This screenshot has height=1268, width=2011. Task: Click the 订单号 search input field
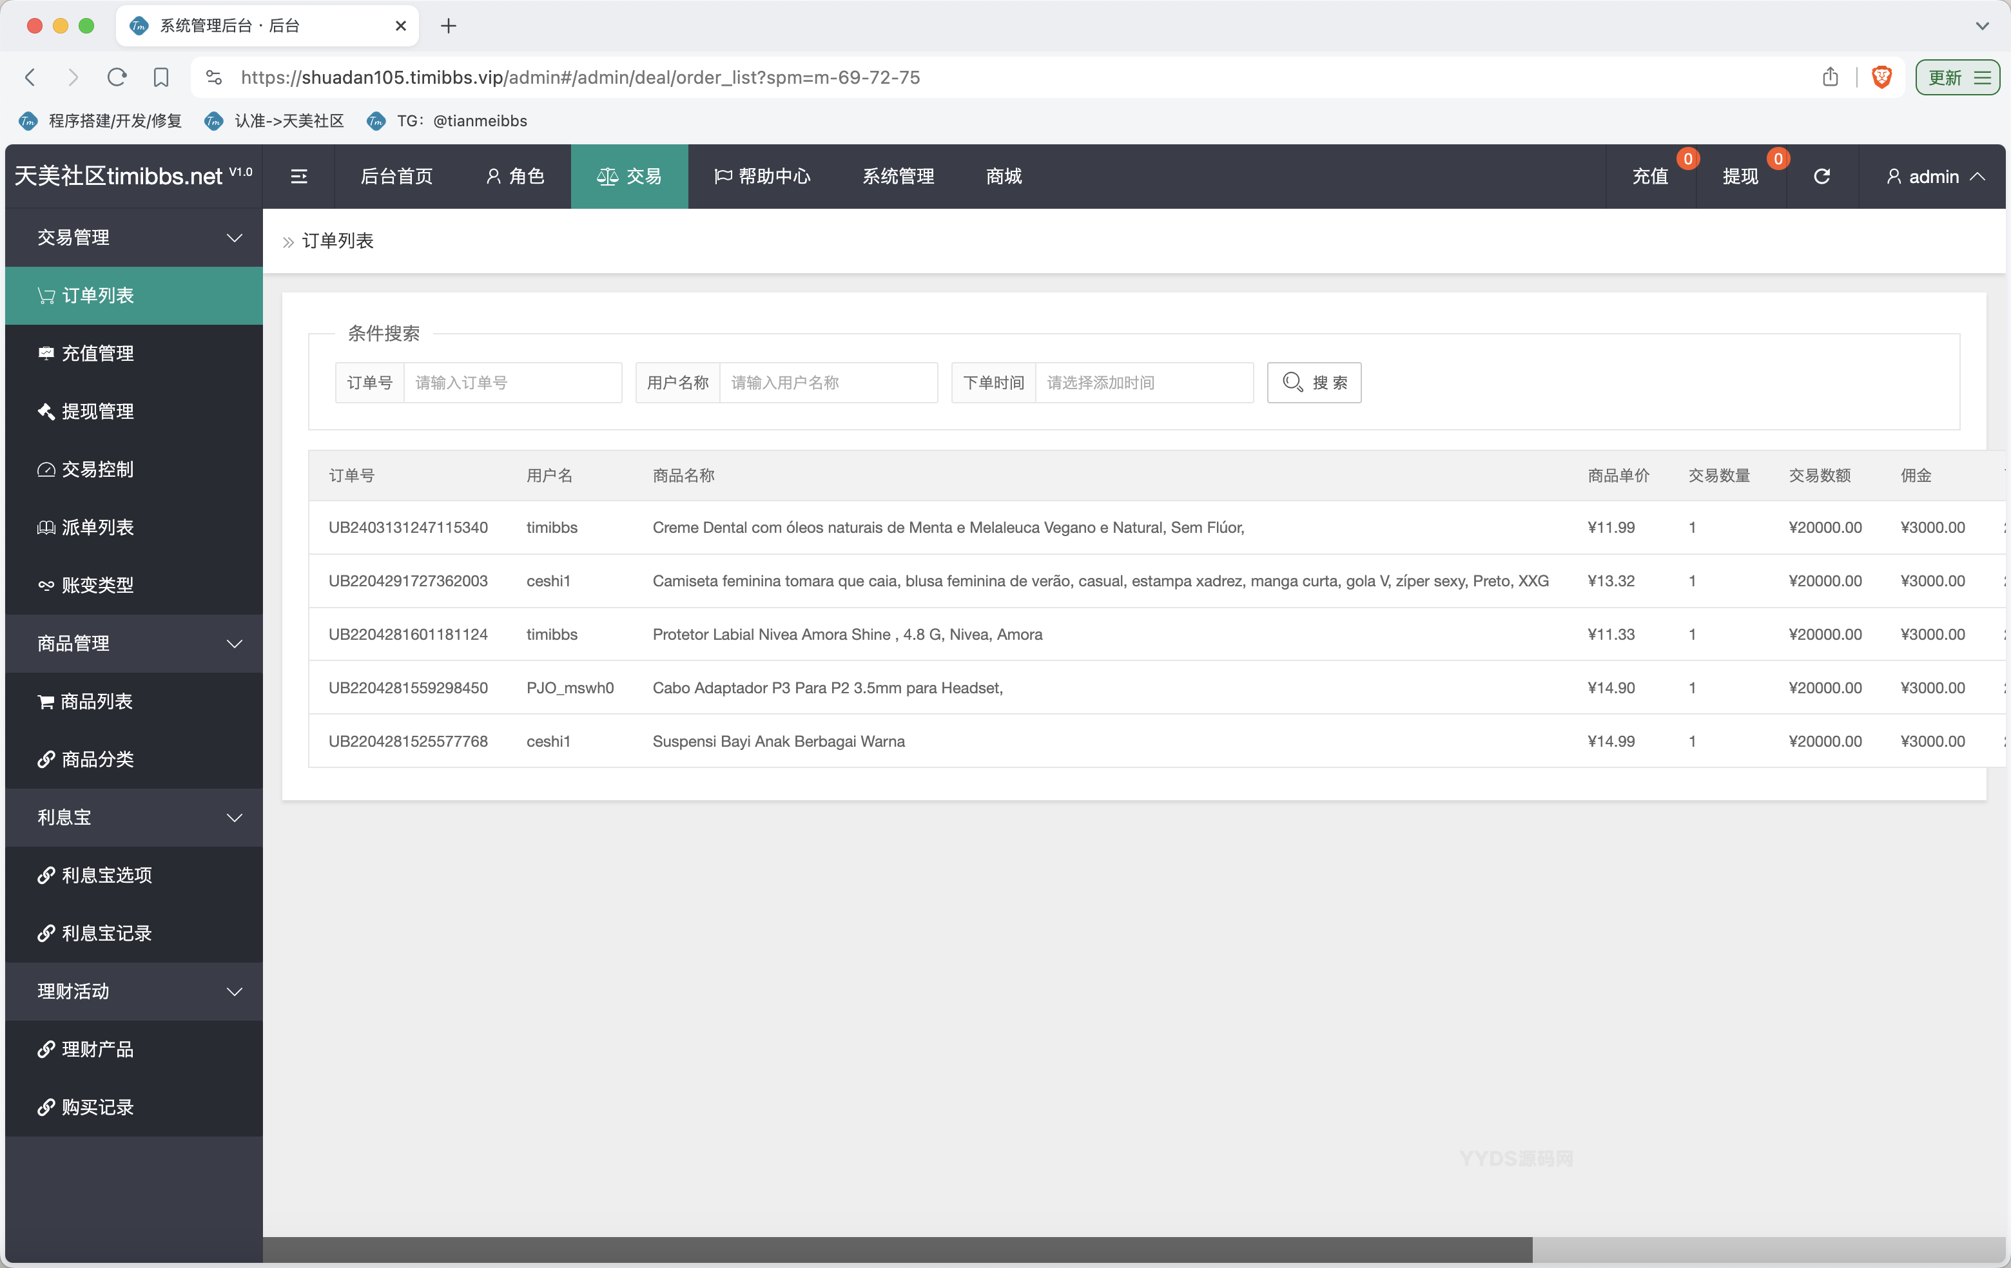click(512, 382)
